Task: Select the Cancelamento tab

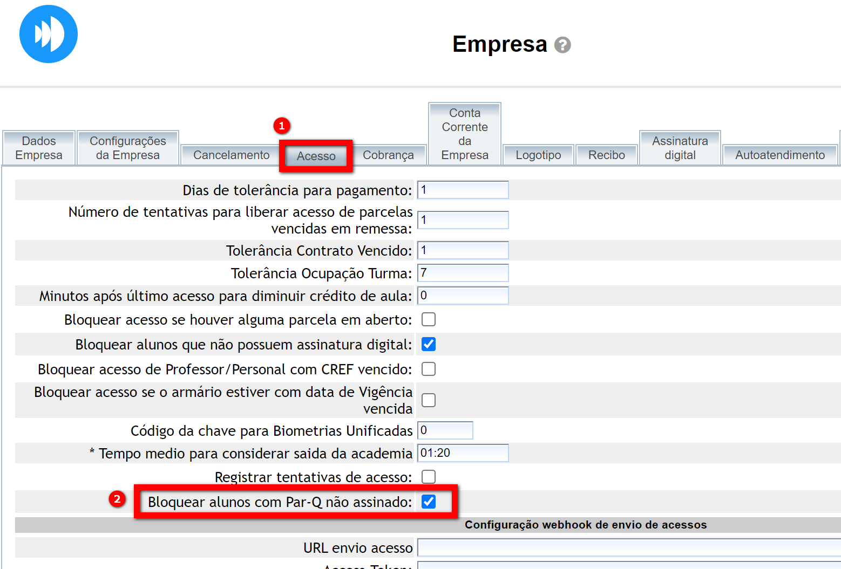Action: (231, 155)
